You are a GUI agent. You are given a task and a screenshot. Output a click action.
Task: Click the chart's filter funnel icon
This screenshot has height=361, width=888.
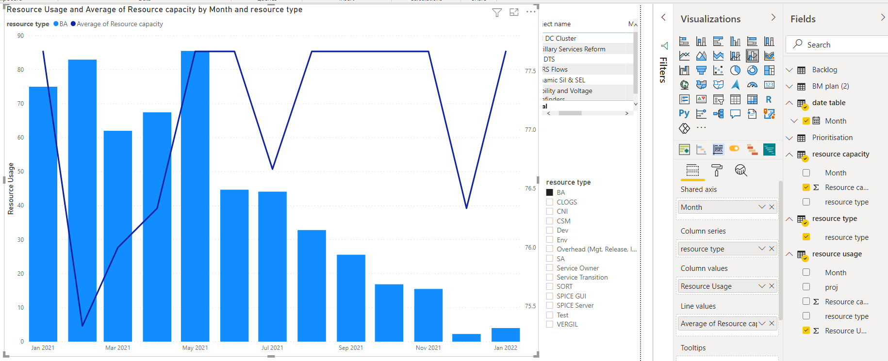(497, 12)
